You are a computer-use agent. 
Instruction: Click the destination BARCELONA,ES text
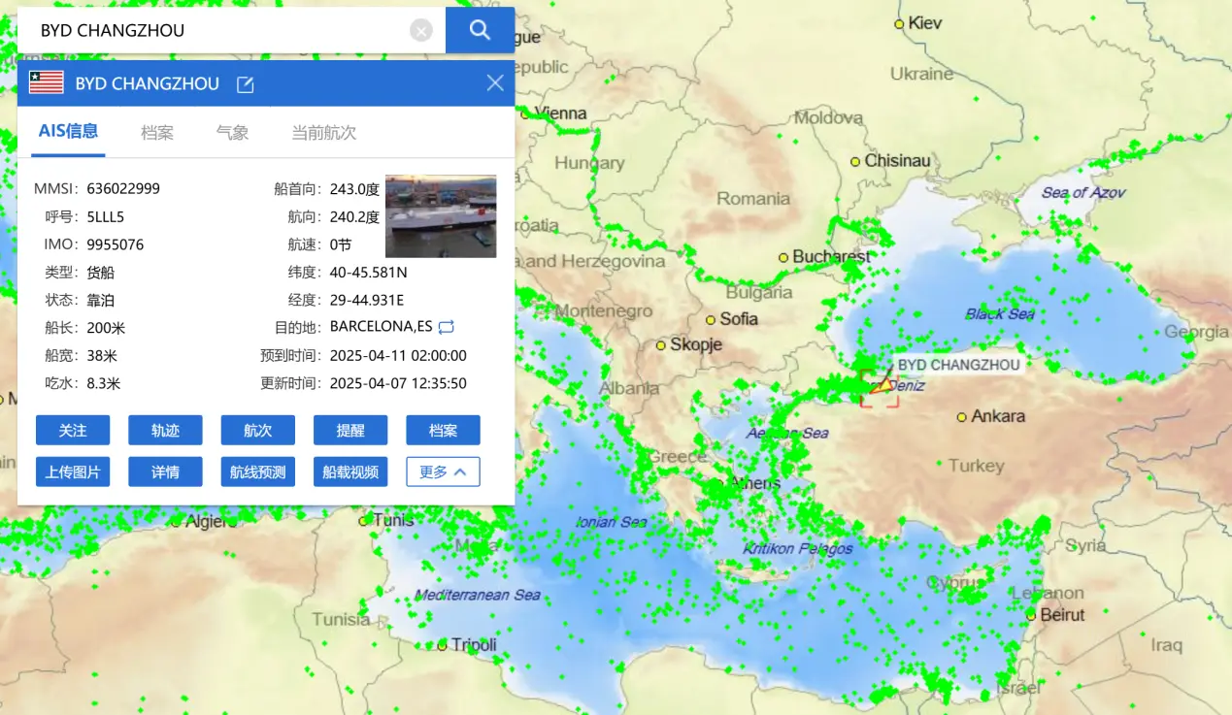381,327
